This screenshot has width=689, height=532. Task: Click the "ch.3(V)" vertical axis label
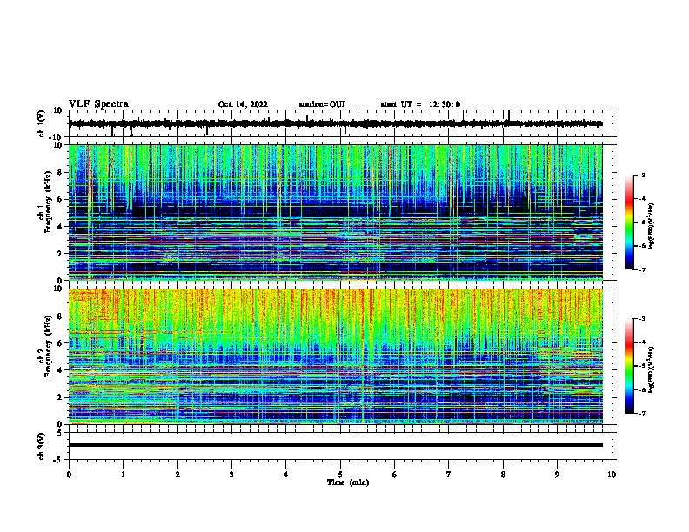(x=42, y=447)
